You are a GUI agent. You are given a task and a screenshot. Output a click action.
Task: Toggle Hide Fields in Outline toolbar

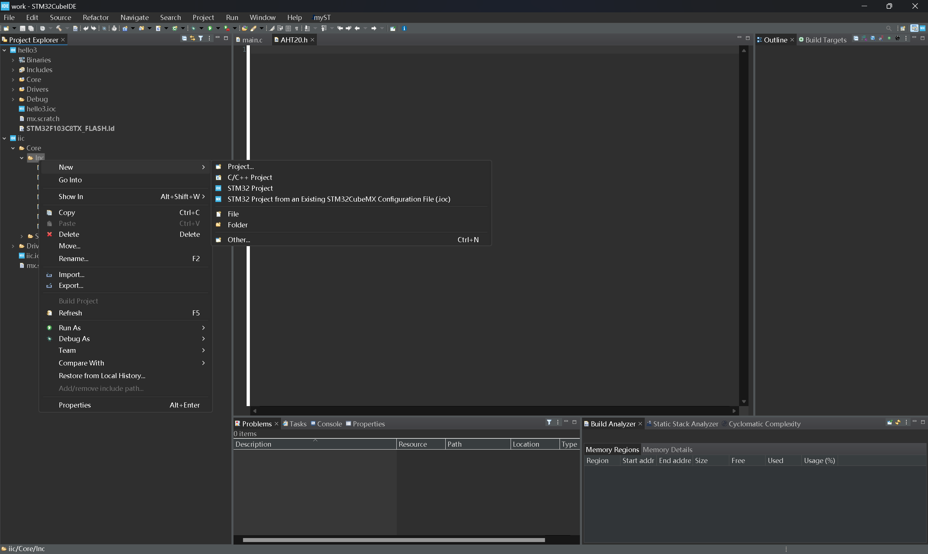873,38
